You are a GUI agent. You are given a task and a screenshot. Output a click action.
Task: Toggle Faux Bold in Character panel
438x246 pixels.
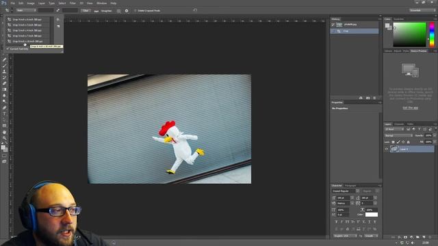coord(336,221)
